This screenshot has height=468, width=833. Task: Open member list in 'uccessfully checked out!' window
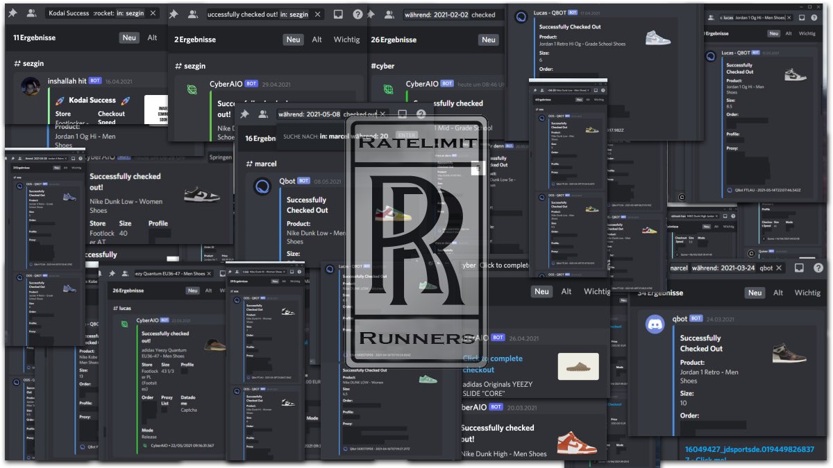point(193,14)
